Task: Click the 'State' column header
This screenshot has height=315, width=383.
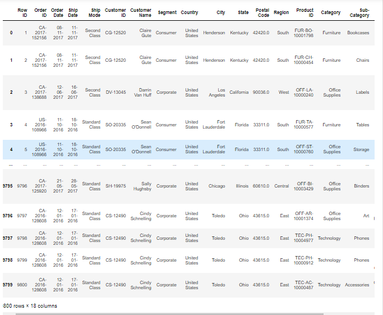Action: [243, 12]
